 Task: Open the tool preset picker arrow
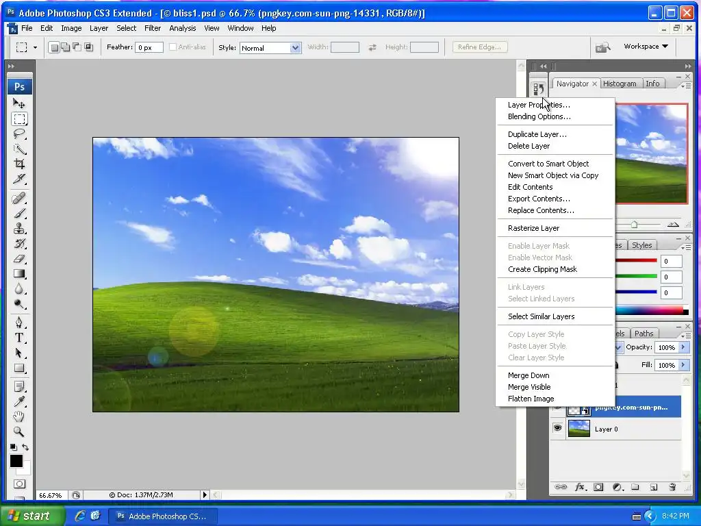point(36,47)
